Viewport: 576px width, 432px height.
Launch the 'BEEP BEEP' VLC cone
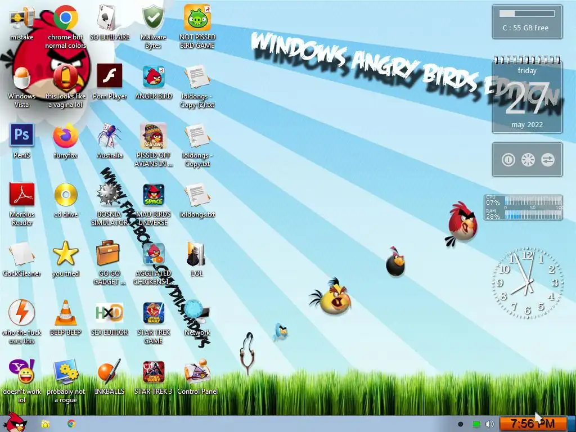coord(65,313)
